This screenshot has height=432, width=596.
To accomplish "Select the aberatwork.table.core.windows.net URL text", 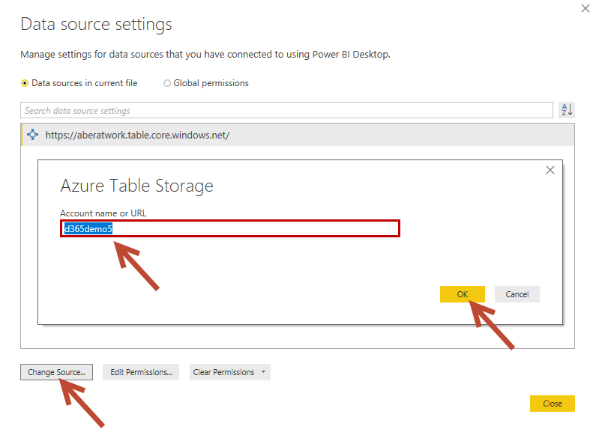I will [137, 136].
